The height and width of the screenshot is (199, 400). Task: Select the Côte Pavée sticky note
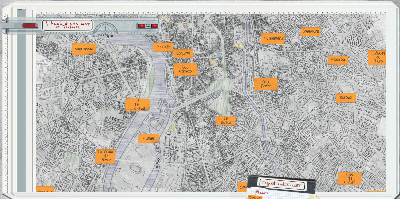[266, 84]
